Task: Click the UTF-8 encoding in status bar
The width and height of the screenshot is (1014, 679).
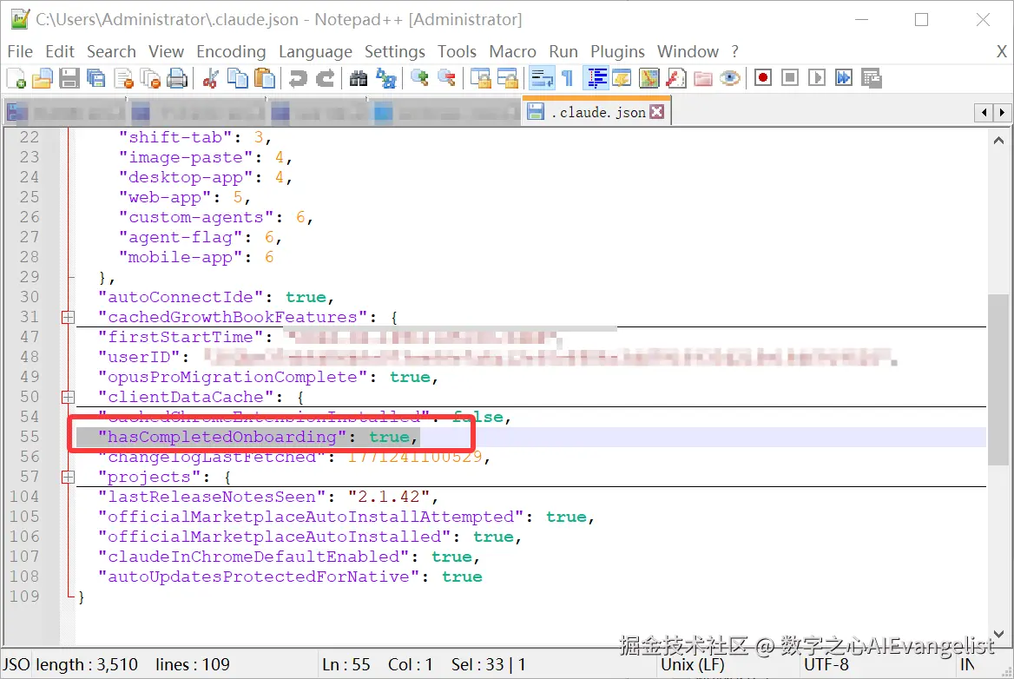Action: pos(826,665)
